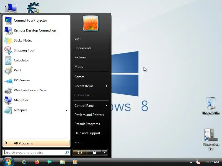
Task: Select the 7 into Vista Set shortcut
Action: click(211, 139)
